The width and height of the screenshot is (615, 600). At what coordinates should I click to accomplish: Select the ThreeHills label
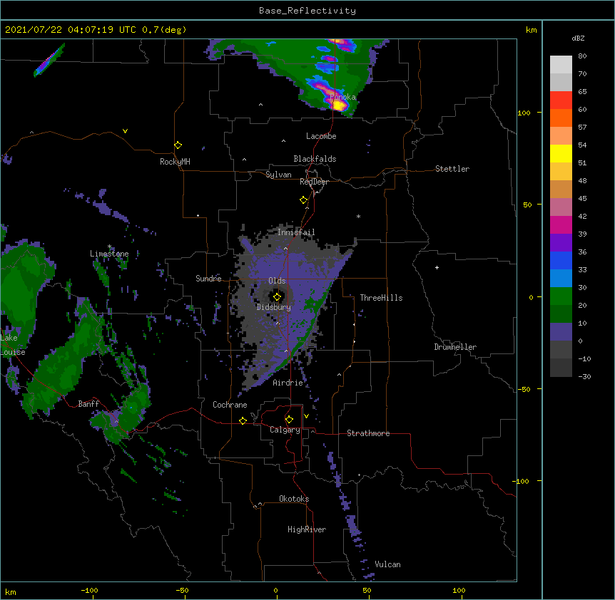coord(381,298)
